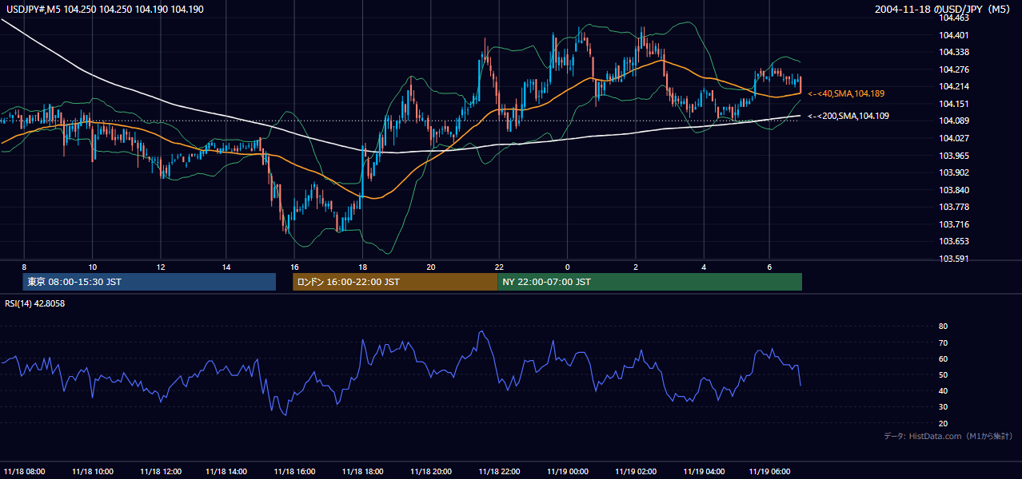Click the '18' hour label under price chart
Image resolution: width=1022 pixels, height=479 pixels.
click(x=363, y=267)
